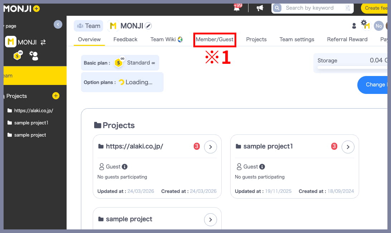Open the notifications bell with +99 badge
Viewport: 391px width, 233px height.
point(237,8)
